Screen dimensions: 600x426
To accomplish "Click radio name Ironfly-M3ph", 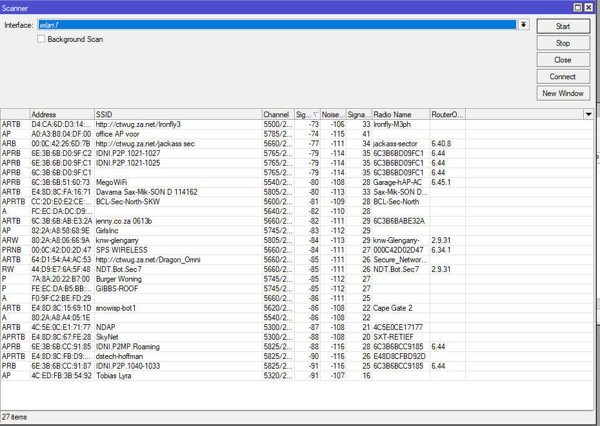I will (392, 124).
